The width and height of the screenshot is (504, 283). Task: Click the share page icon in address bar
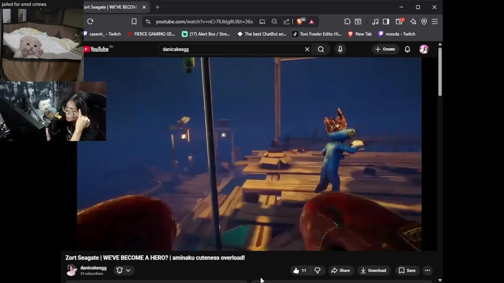tap(287, 22)
